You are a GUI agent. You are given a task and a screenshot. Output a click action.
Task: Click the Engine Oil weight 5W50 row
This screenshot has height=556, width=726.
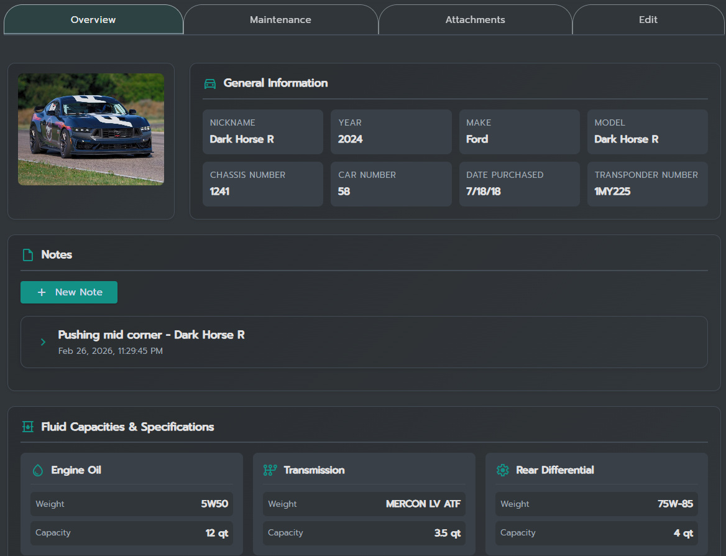coord(132,504)
